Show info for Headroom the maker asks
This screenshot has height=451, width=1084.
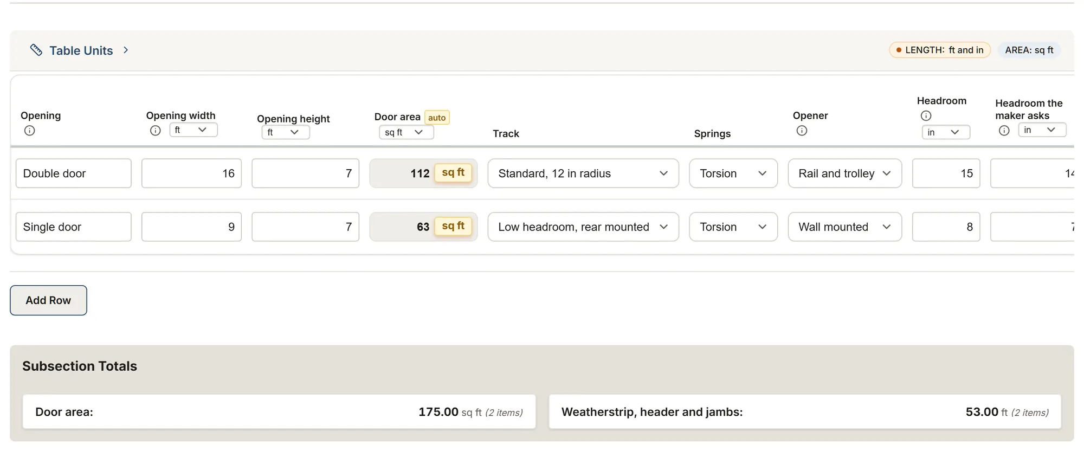1004,131
